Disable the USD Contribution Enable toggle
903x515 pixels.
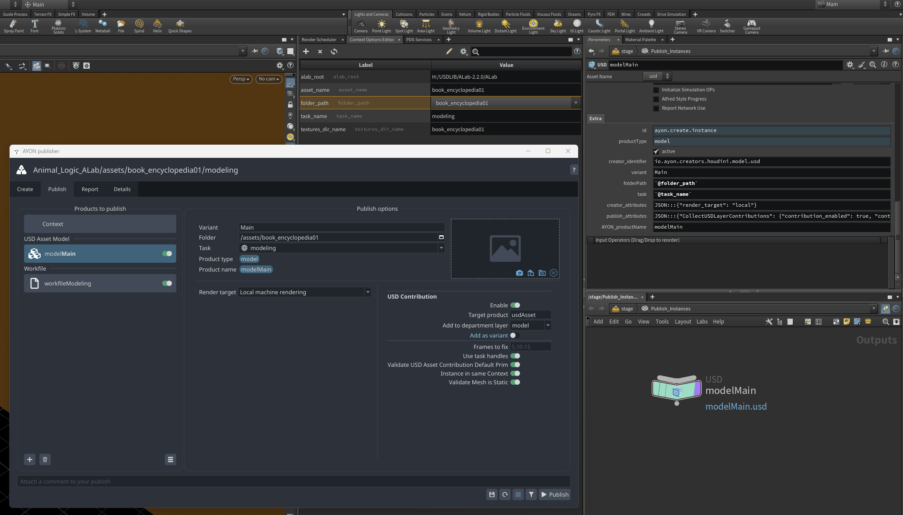pyautogui.click(x=515, y=305)
